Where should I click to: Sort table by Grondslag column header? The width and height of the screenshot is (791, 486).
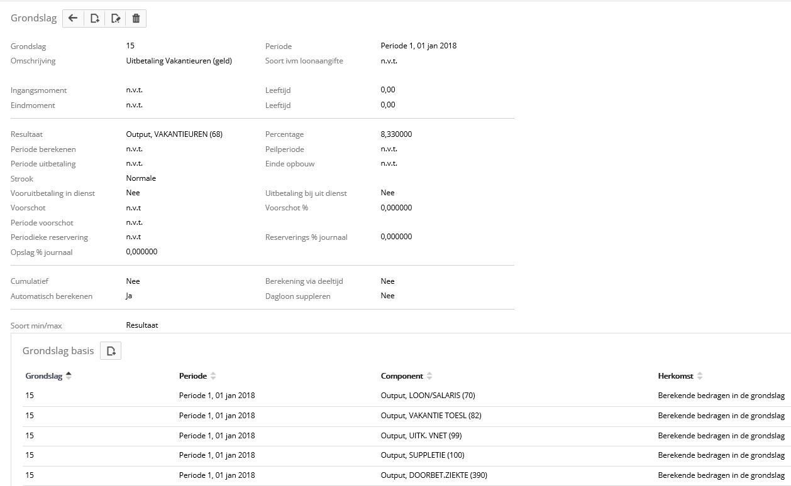point(43,376)
